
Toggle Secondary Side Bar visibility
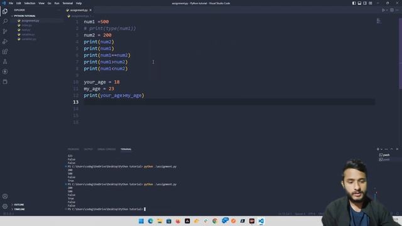coord(365,3)
